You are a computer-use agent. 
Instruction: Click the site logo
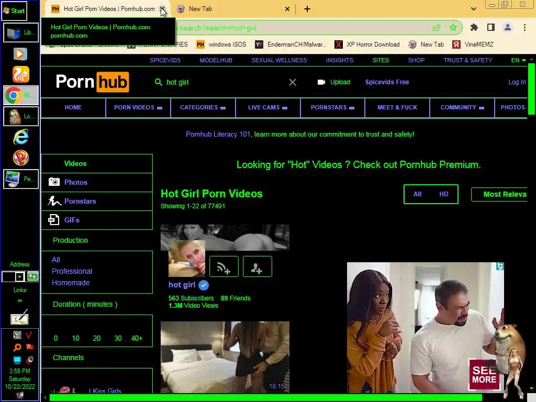(92, 82)
